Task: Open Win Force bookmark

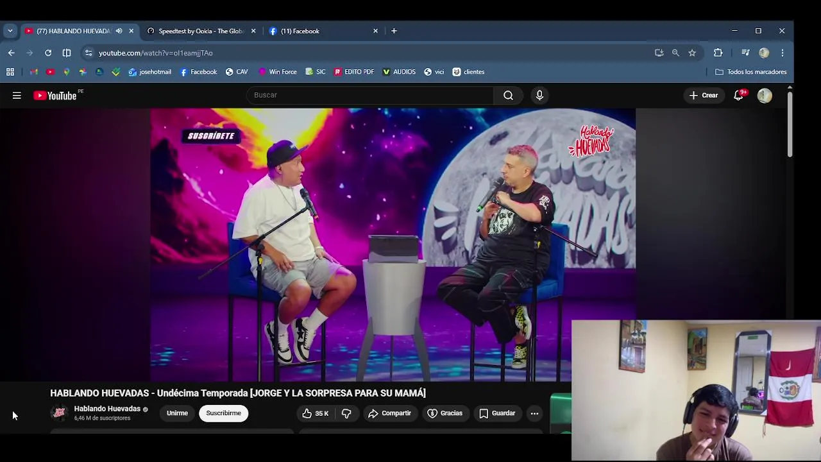Action: point(277,72)
